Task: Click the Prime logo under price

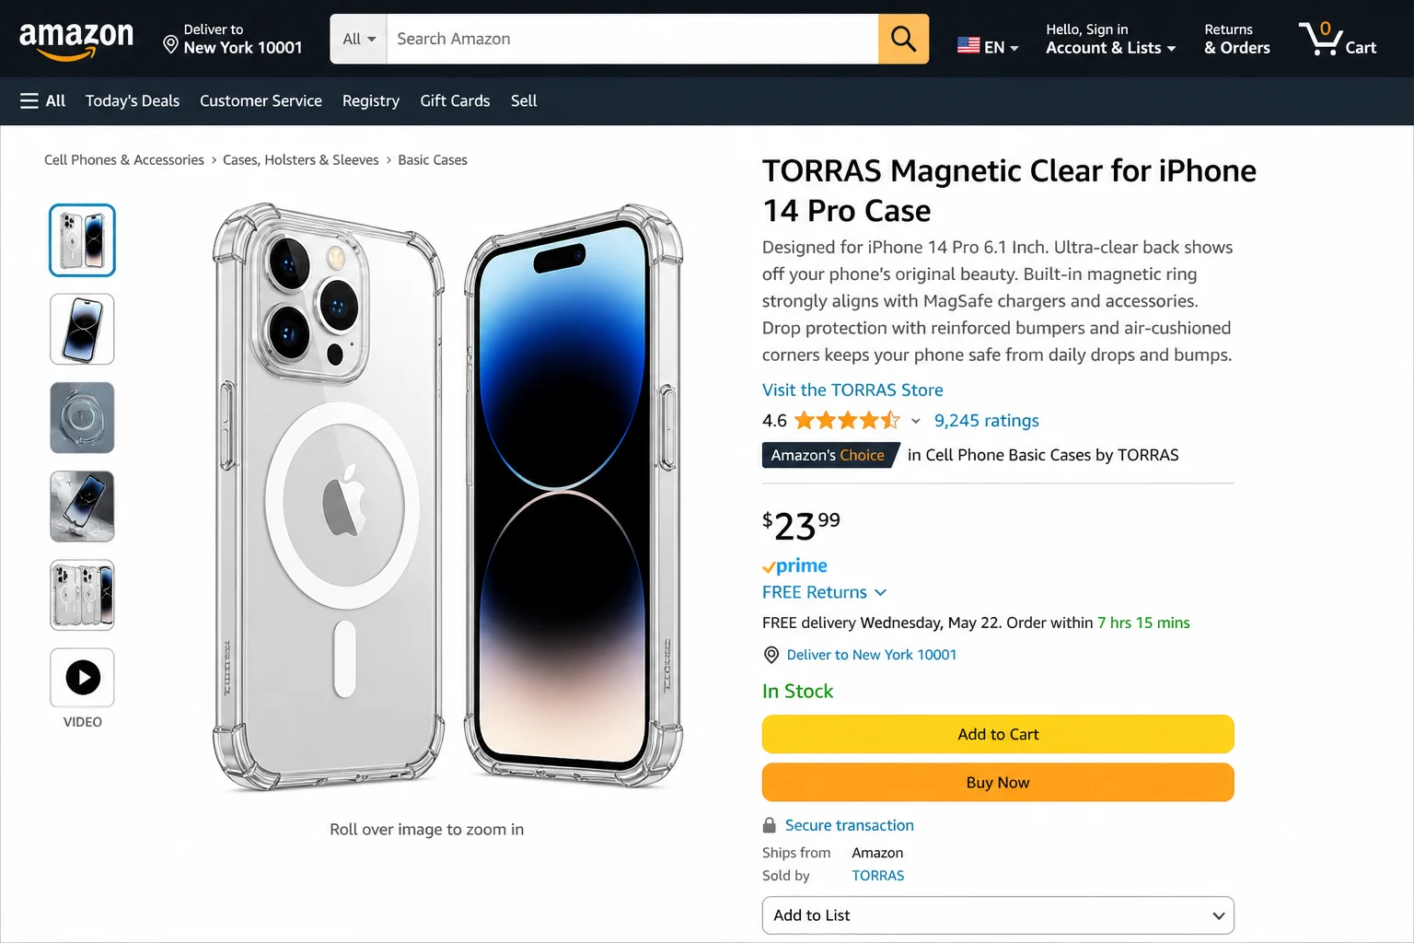Action: pos(794,565)
